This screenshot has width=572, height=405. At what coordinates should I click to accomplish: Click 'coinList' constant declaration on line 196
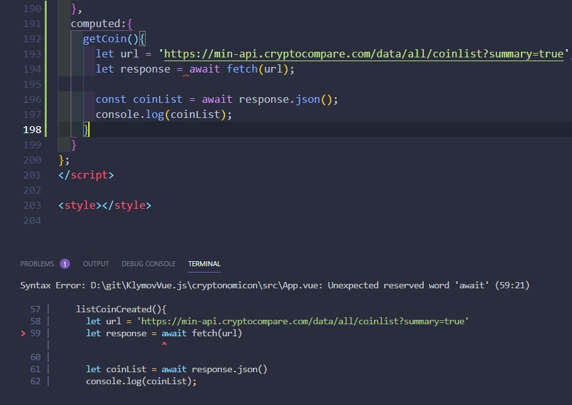coord(158,99)
